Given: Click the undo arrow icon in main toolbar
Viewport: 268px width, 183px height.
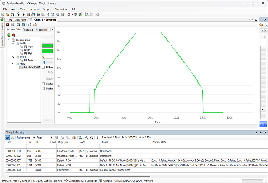Looking at the screenshot, I should (68, 14).
